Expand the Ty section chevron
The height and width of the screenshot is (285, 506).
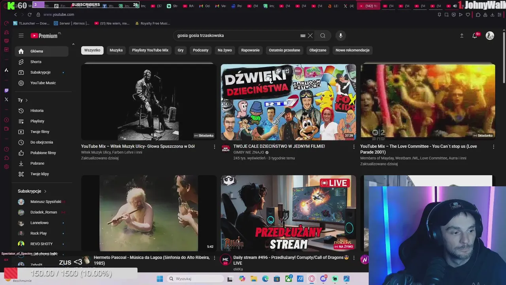[26, 100]
